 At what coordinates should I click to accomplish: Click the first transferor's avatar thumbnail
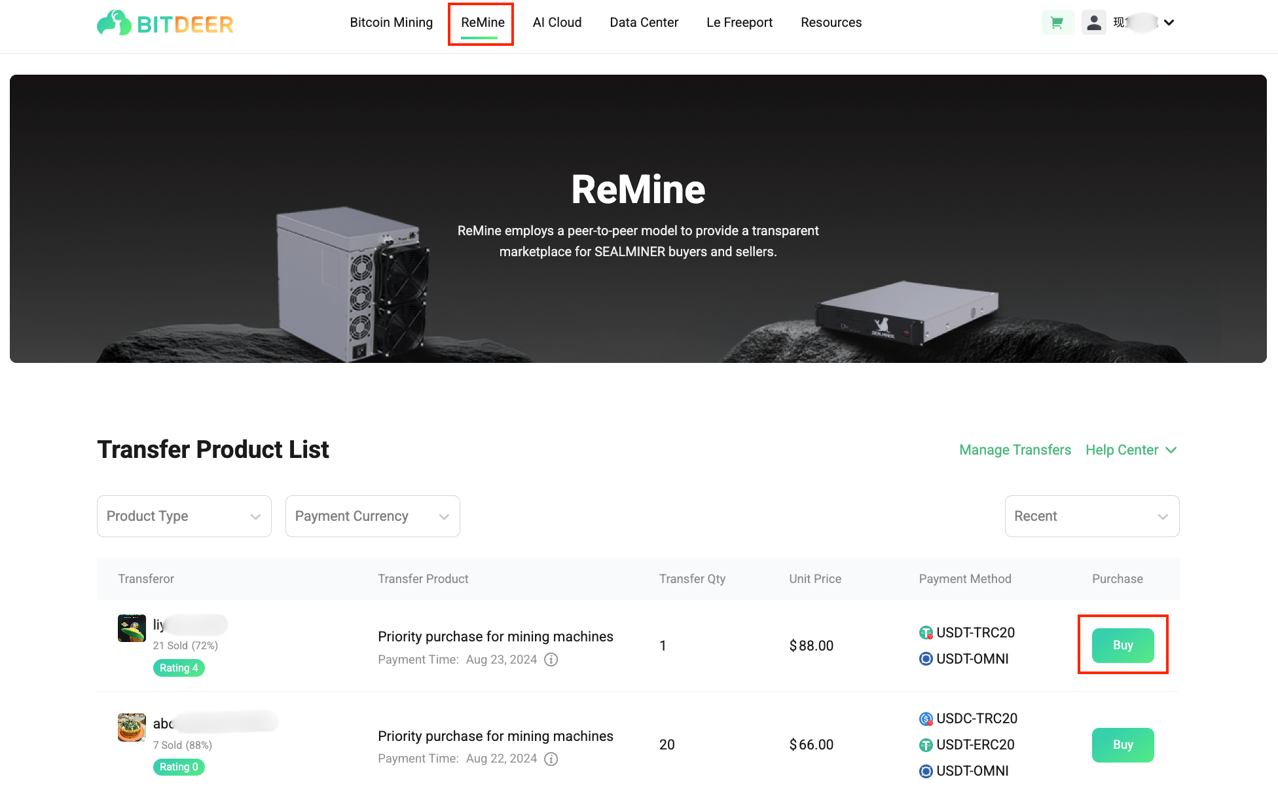(132, 628)
